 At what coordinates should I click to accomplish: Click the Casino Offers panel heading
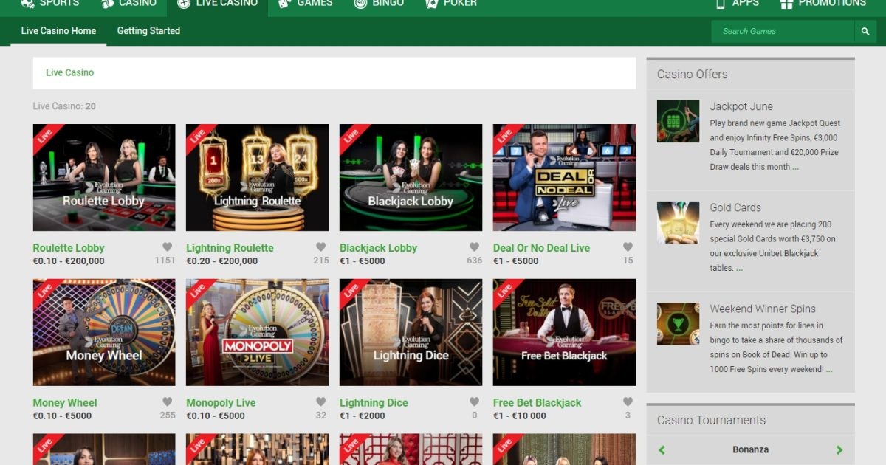(x=693, y=74)
